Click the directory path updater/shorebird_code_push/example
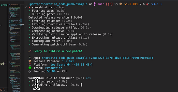Screen dimensions: 178x92 tap(58, 4)
